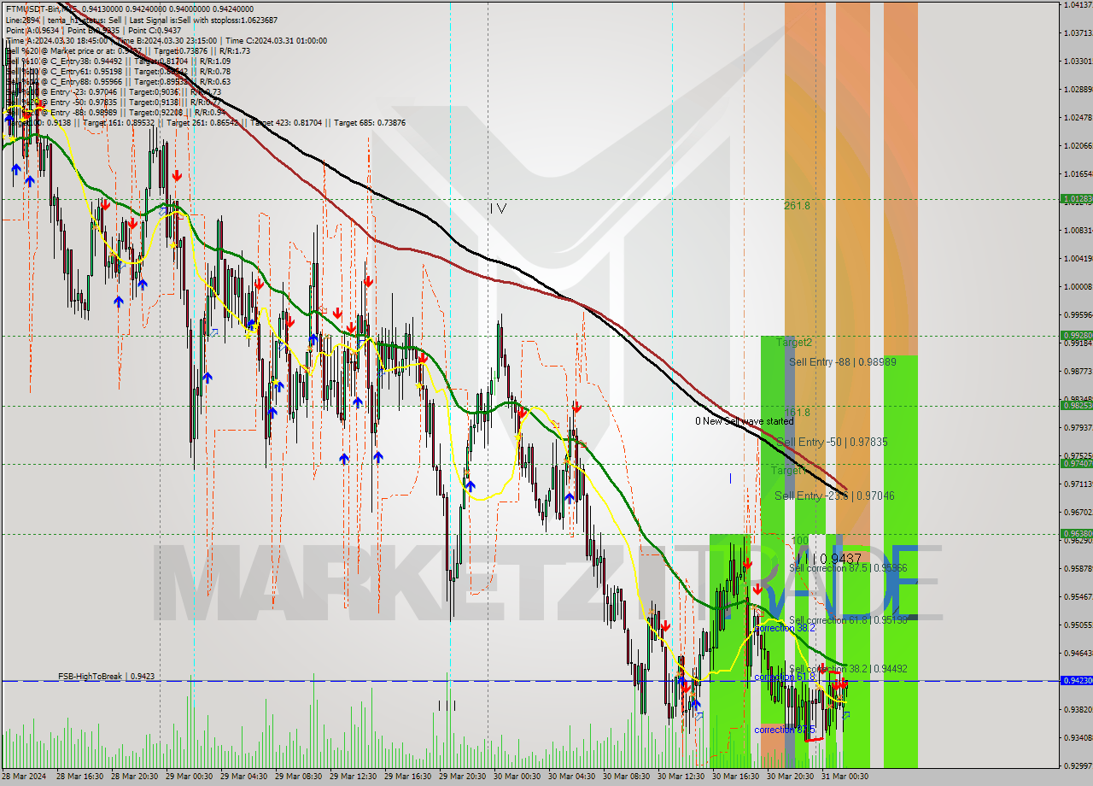Screen dimensions: 1093x786
Task: Click the 'Target 423: 0.81704' text
Action: [286, 122]
